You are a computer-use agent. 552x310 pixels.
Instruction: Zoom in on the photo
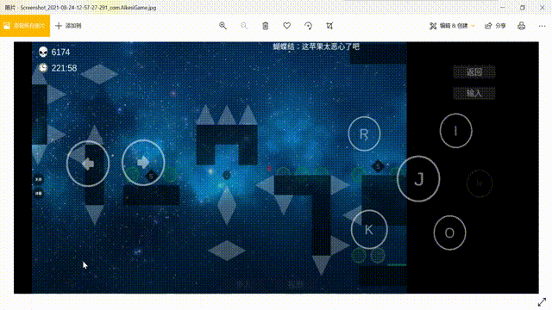tap(223, 26)
